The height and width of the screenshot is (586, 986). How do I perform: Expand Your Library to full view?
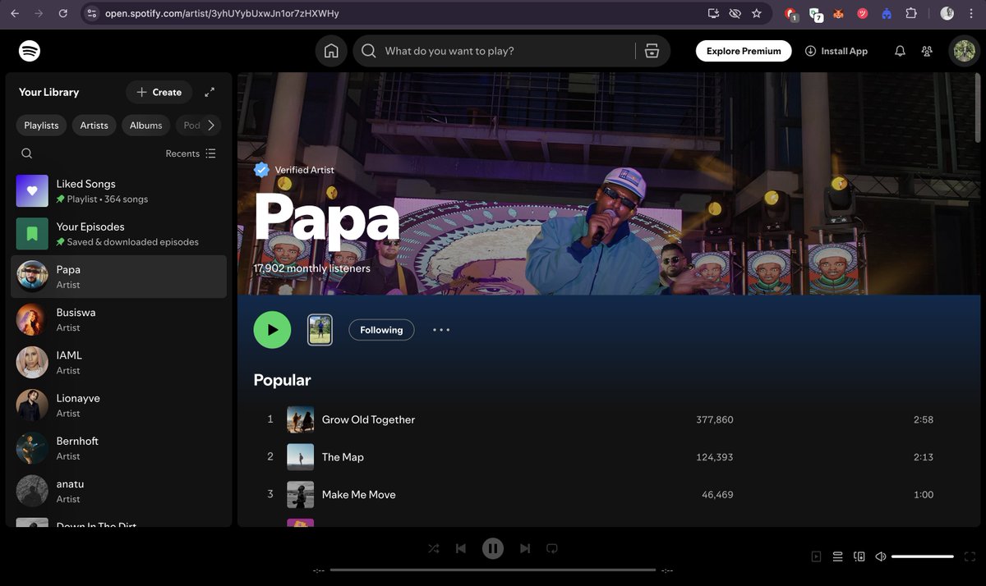coord(210,92)
